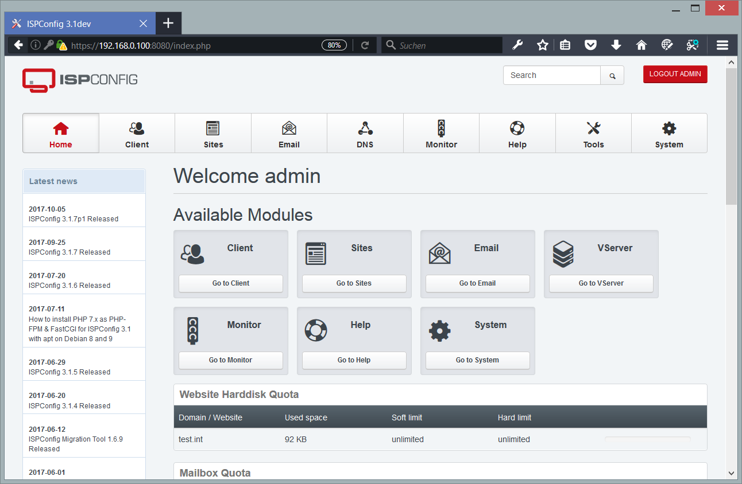
Task: Click the screenshot scissors extension icon
Action: (x=693, y=45)
